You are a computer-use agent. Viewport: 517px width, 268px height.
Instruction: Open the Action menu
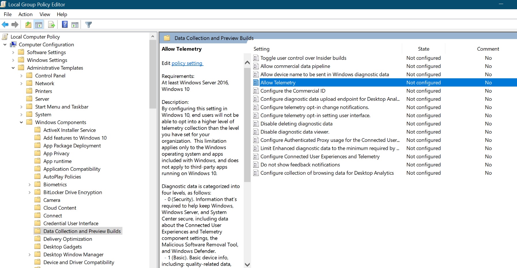click(25, 14)
